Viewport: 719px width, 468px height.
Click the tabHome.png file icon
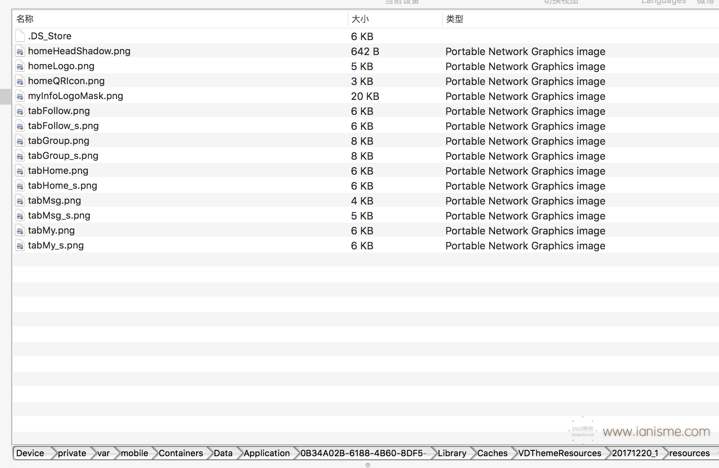[x=20, y=171]
